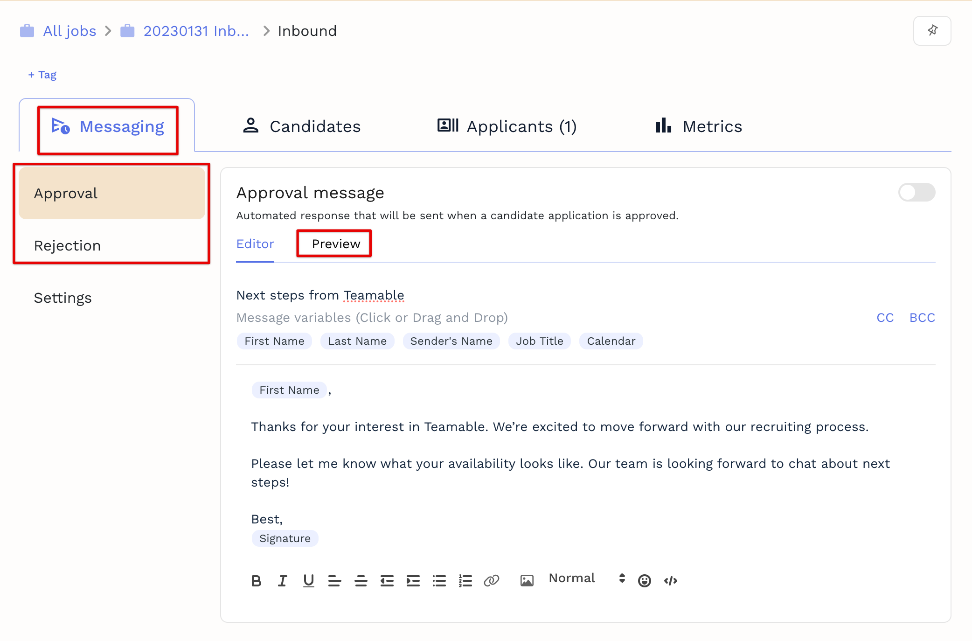The height and width of the screenshot is (641, 972).
Task: Insert the First Name message variable
Action: 274,341
